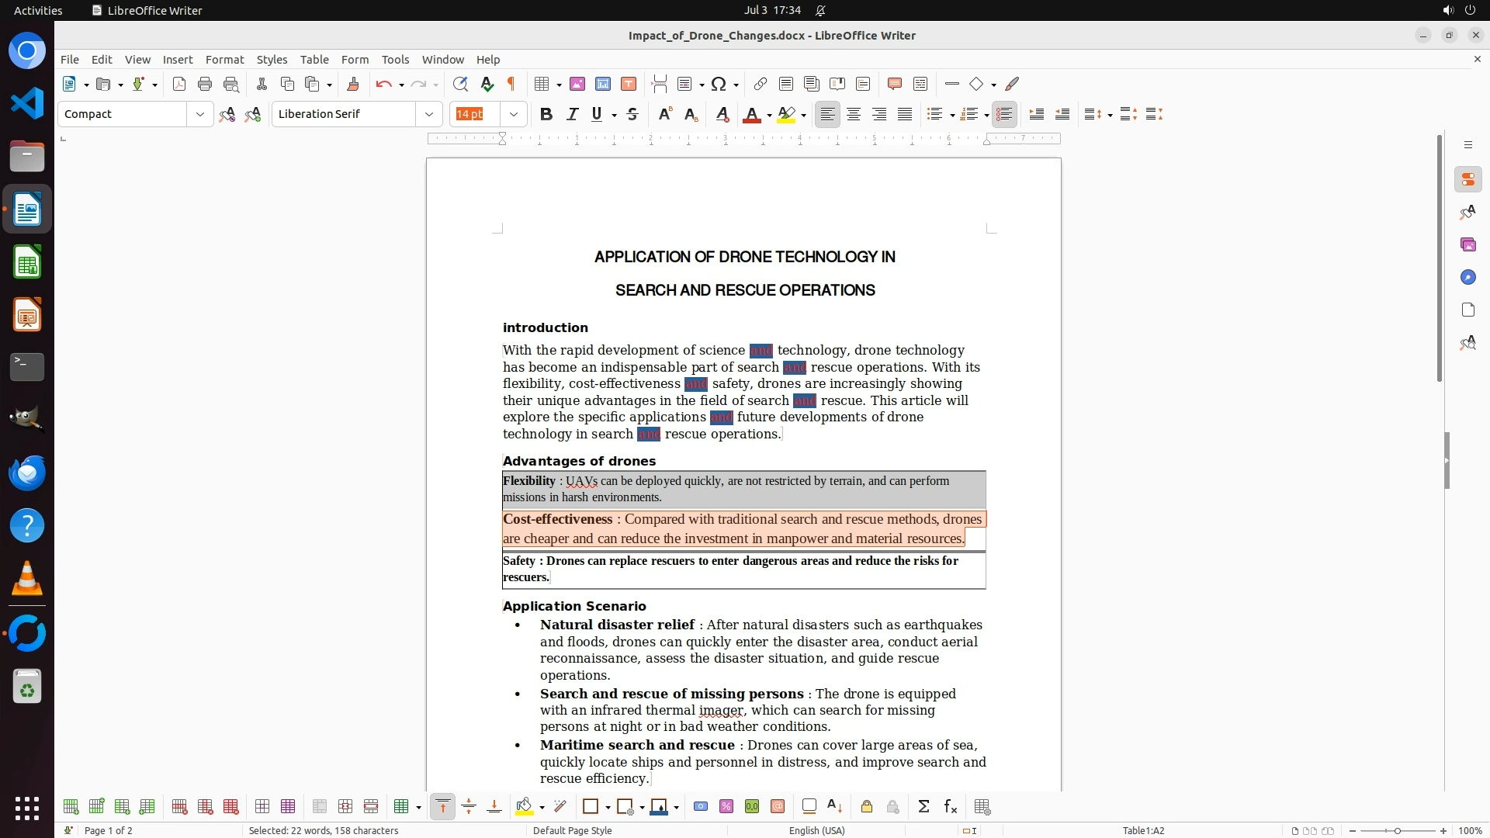Screen dimensions: 1490x838
Task: Expand the font size dropdown
Action: 514,114
